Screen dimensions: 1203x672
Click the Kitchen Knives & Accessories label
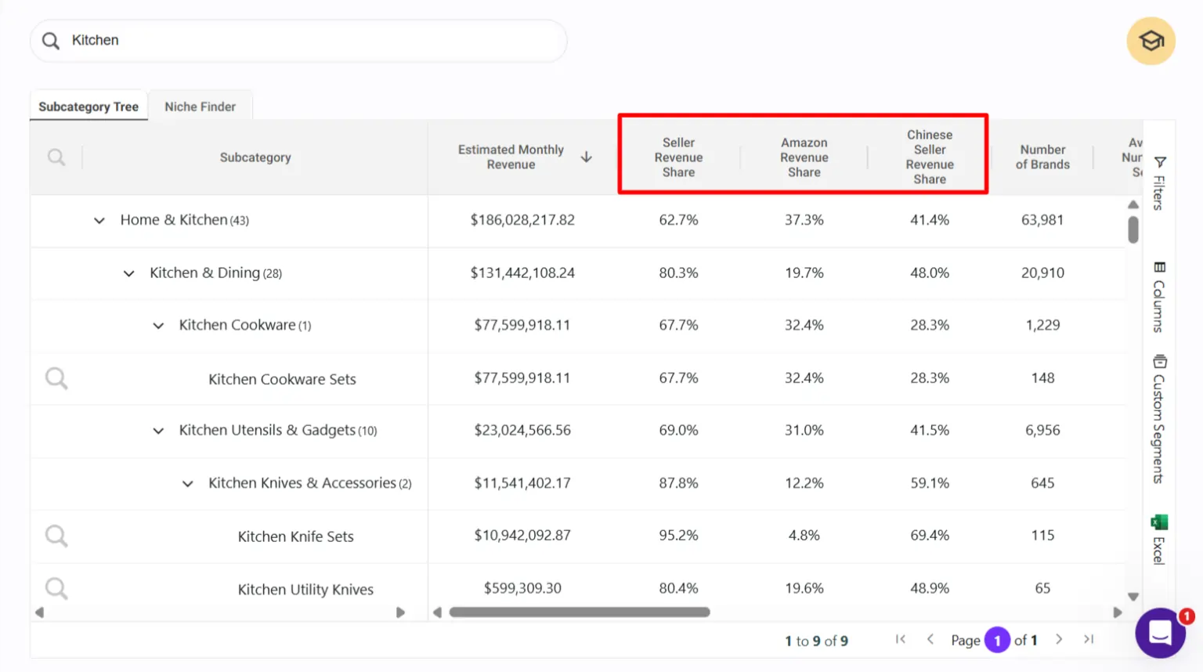301,483
